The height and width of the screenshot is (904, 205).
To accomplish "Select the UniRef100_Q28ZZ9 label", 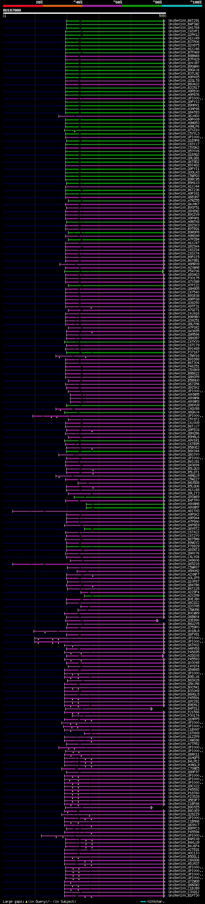I will point(184,815).
